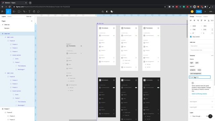Click Align top icon

point(202,21)
